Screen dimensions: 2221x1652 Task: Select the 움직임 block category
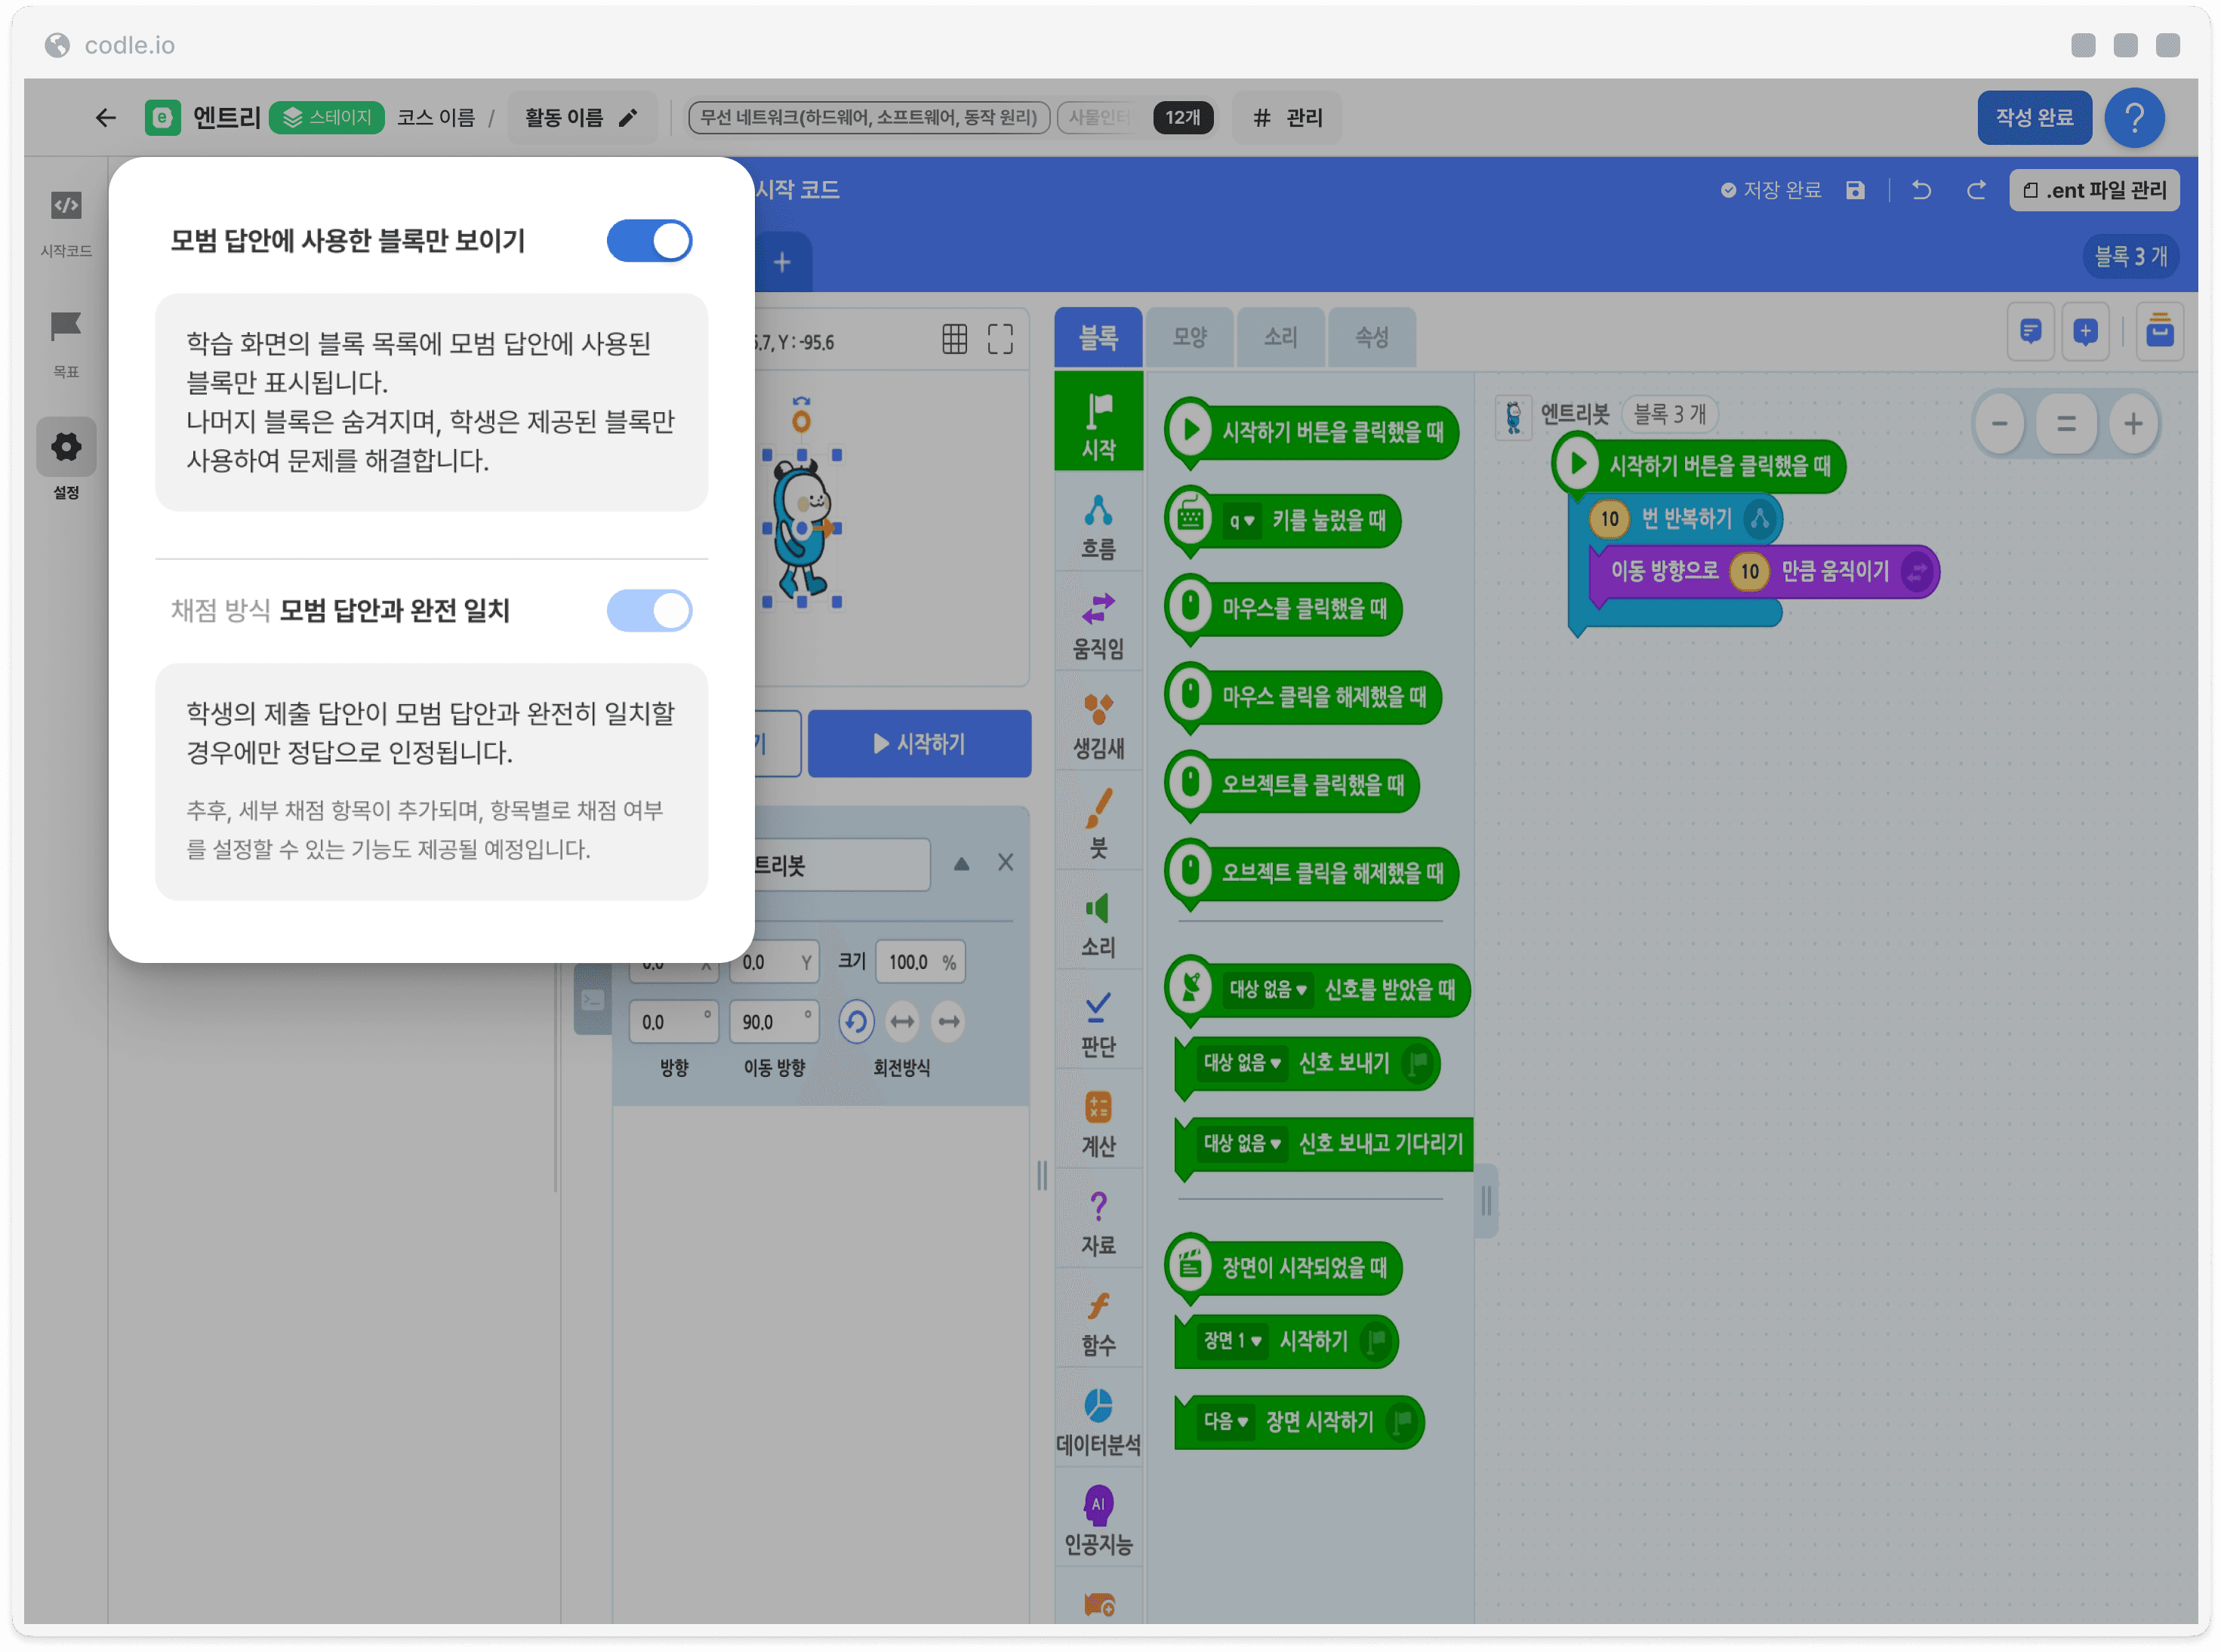[1098, 625]
